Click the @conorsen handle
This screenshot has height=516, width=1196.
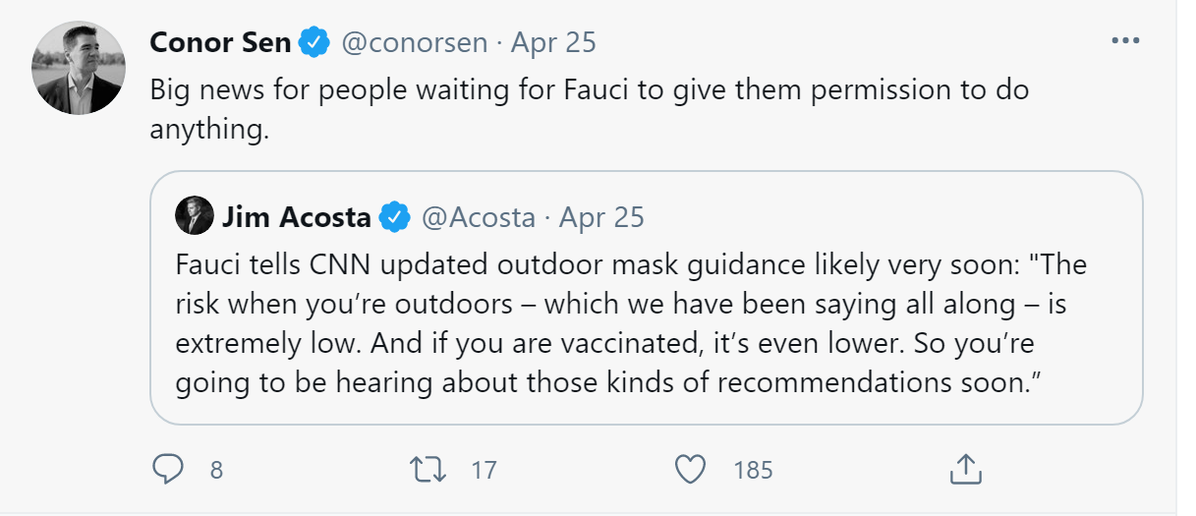coord(414,43)
